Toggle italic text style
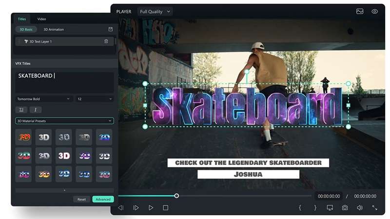Screen dimensions: 390x219 [x=35, y=110]
